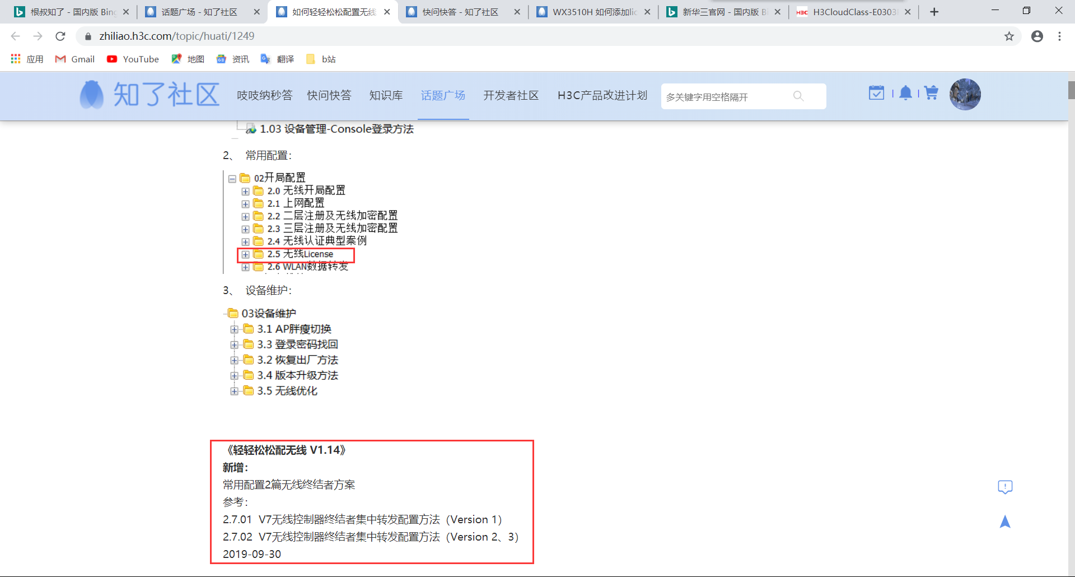Open the 资讯 news bookmark
The image size is (1075, 577).
coord(232,59)
